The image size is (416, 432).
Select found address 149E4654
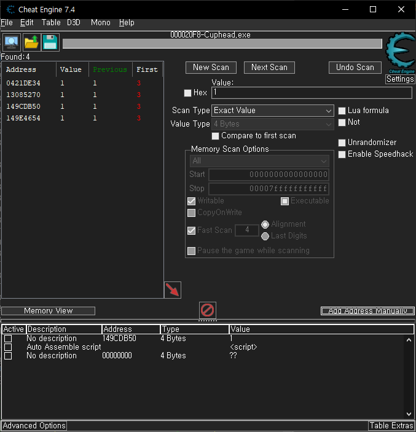click(x=82, y=118)
